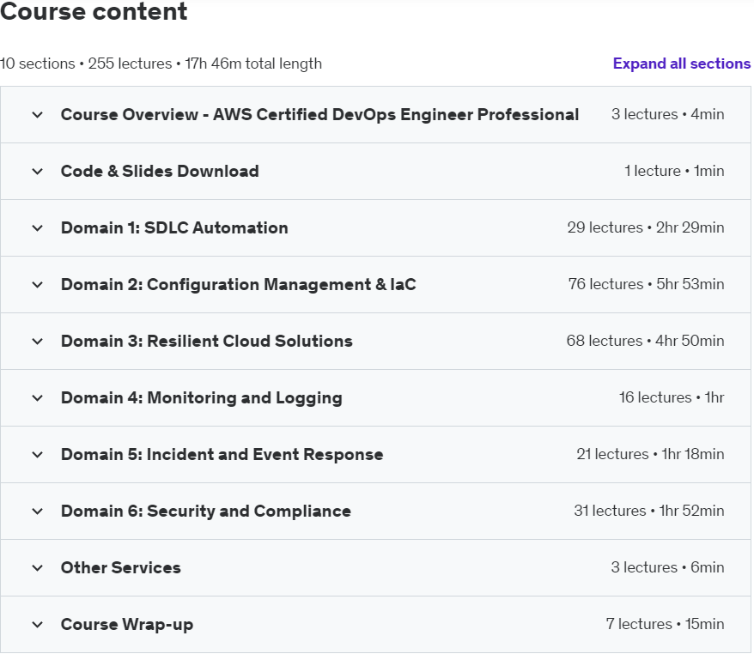Image resolution: width=754 pixels, height=654 pixels.
Task: Click the Expand all sections link
Action: [681, 64]
